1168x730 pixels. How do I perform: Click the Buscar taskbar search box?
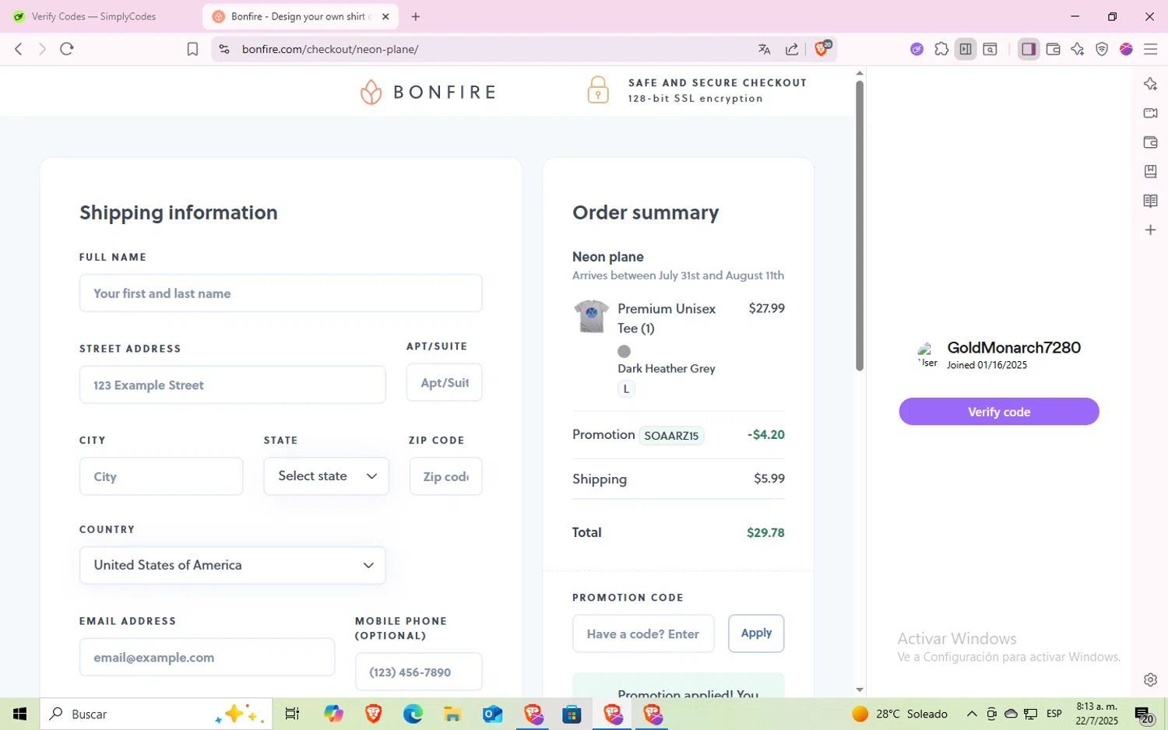click(x=156, y=714)
